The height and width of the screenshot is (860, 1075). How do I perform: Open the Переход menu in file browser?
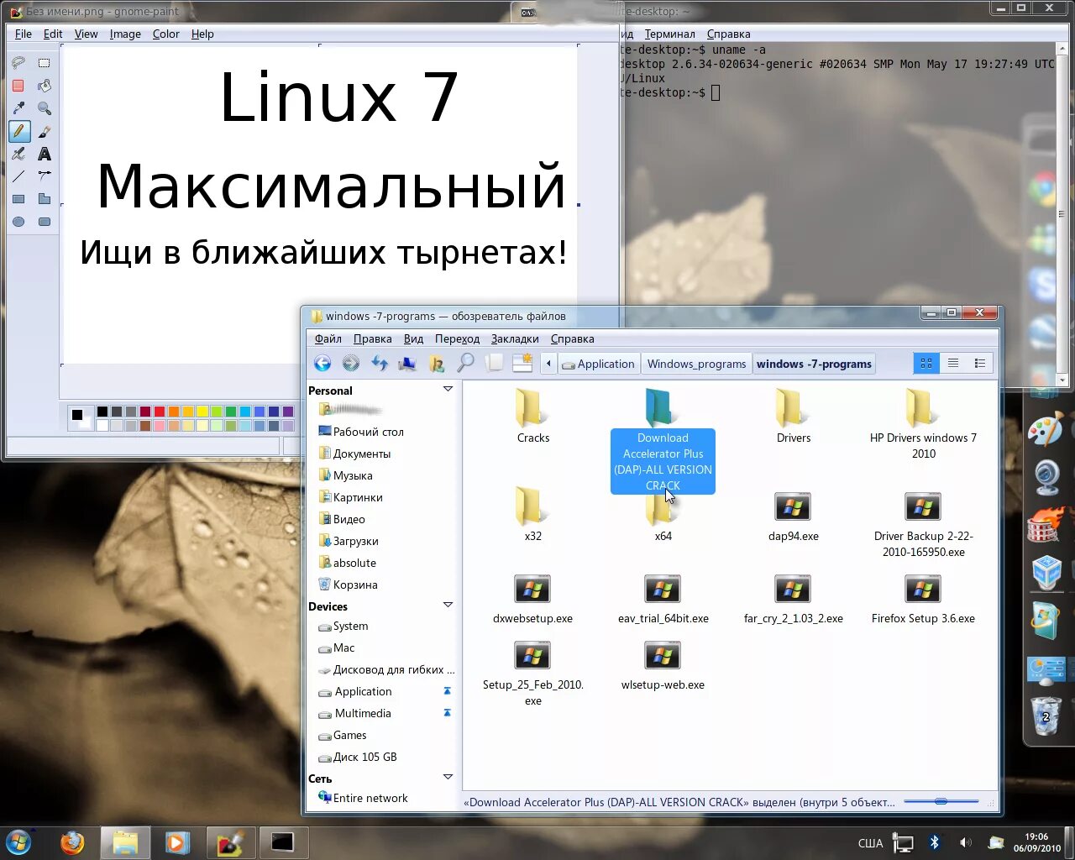[x=457, y=338]
